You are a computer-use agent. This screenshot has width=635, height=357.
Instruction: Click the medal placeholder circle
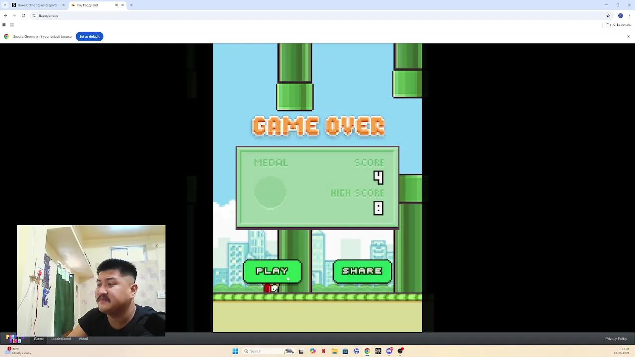click(x=270, y=192)
